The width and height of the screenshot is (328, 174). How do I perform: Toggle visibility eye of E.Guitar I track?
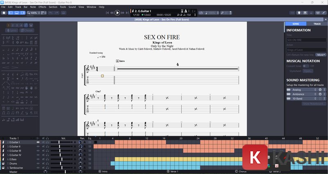point(38,142)
